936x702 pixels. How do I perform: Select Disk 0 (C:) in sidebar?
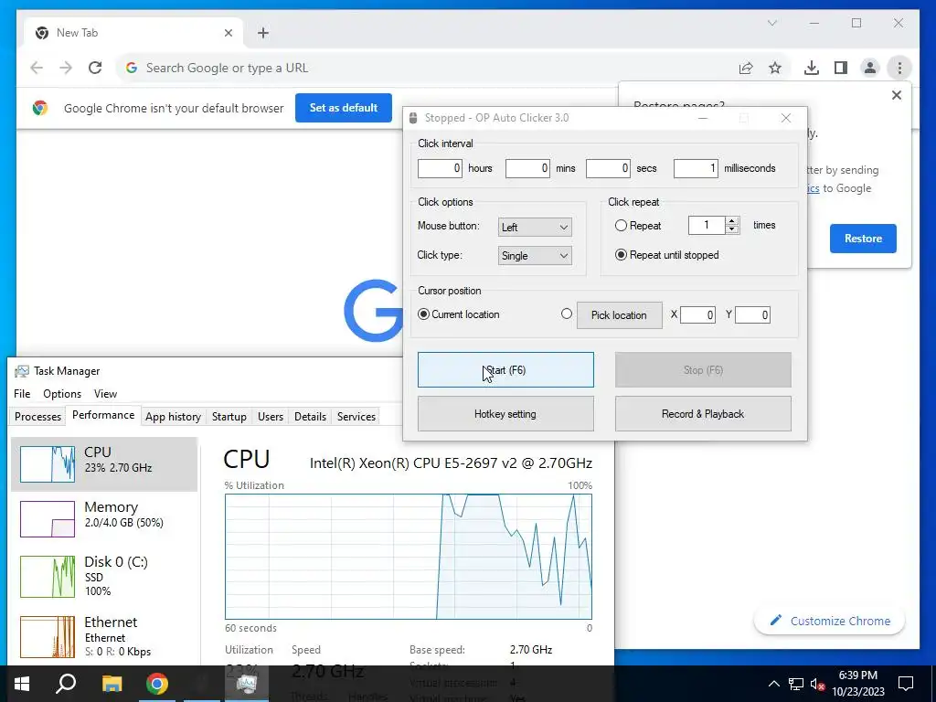point(104,576)
